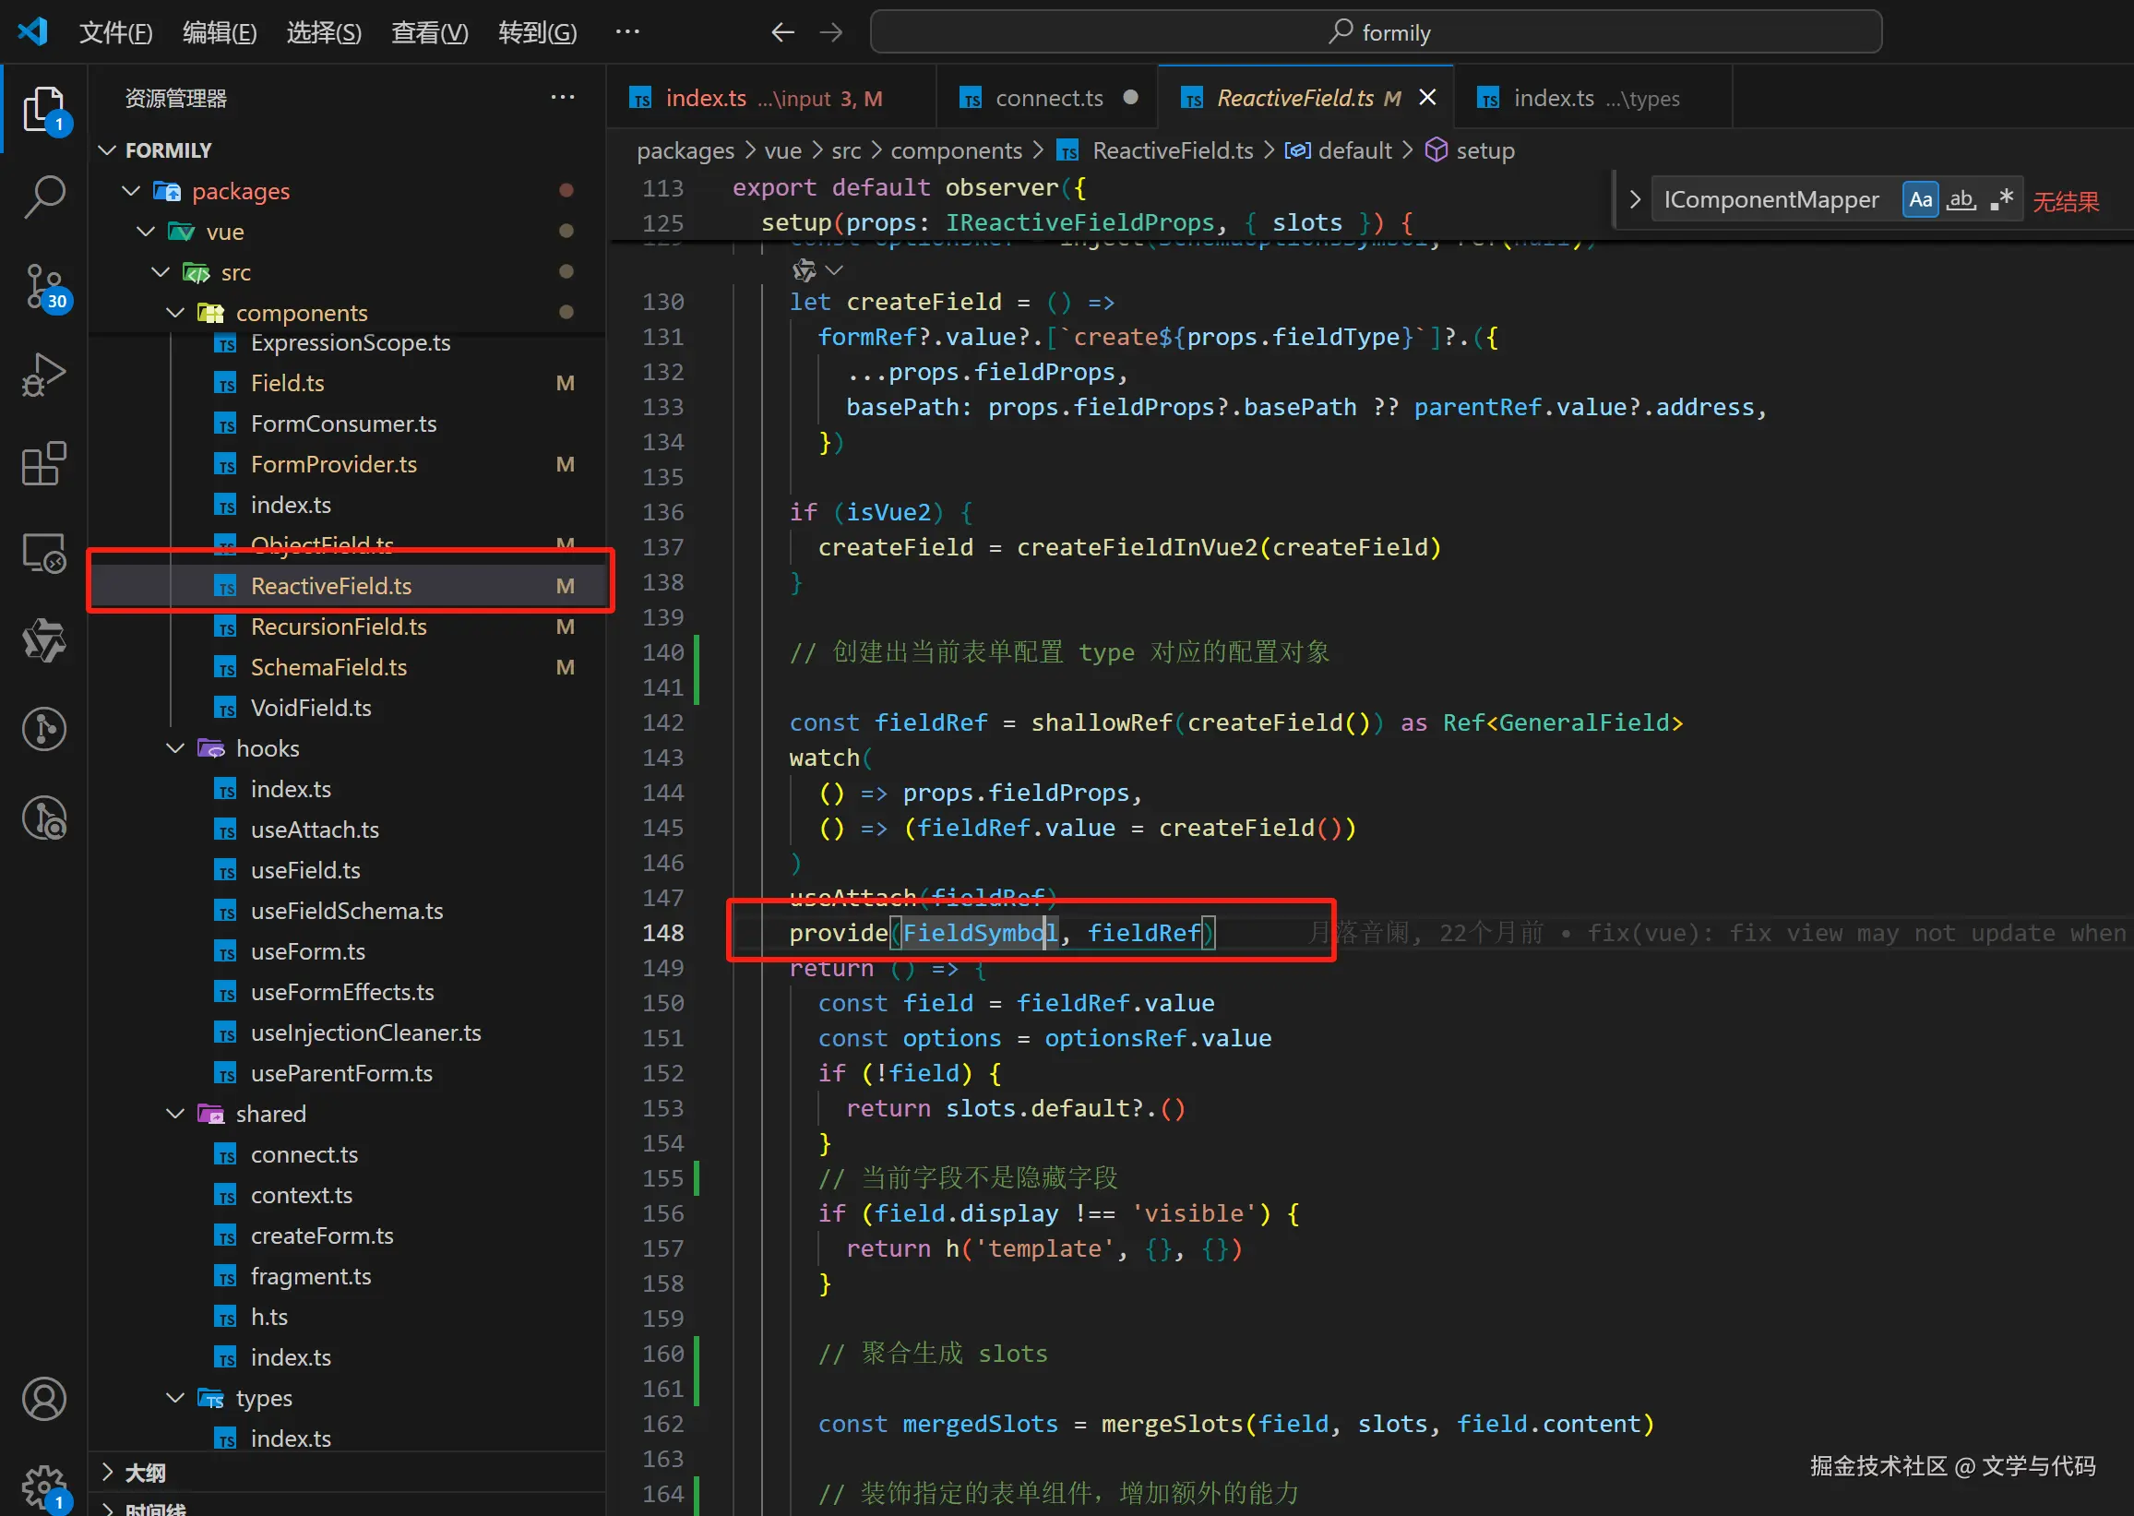Screen dimensions: 2134x1516
Task: Click the go back arrow
Action: click(x=782, y=32)
